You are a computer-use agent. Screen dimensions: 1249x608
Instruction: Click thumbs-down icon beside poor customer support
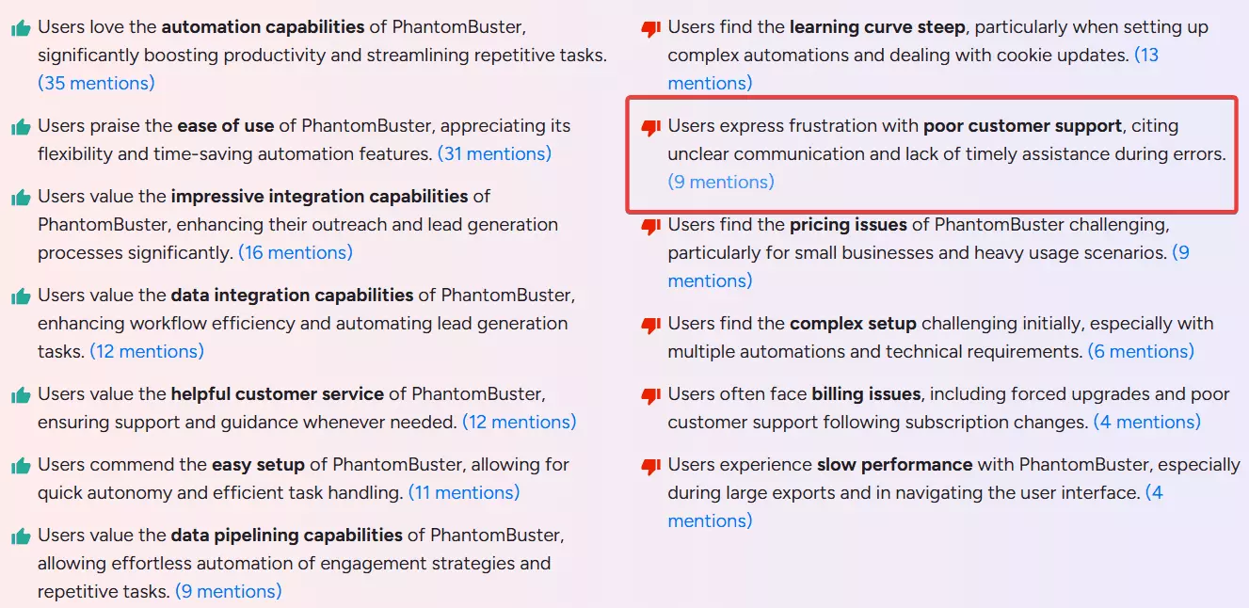tap(650, 127)
